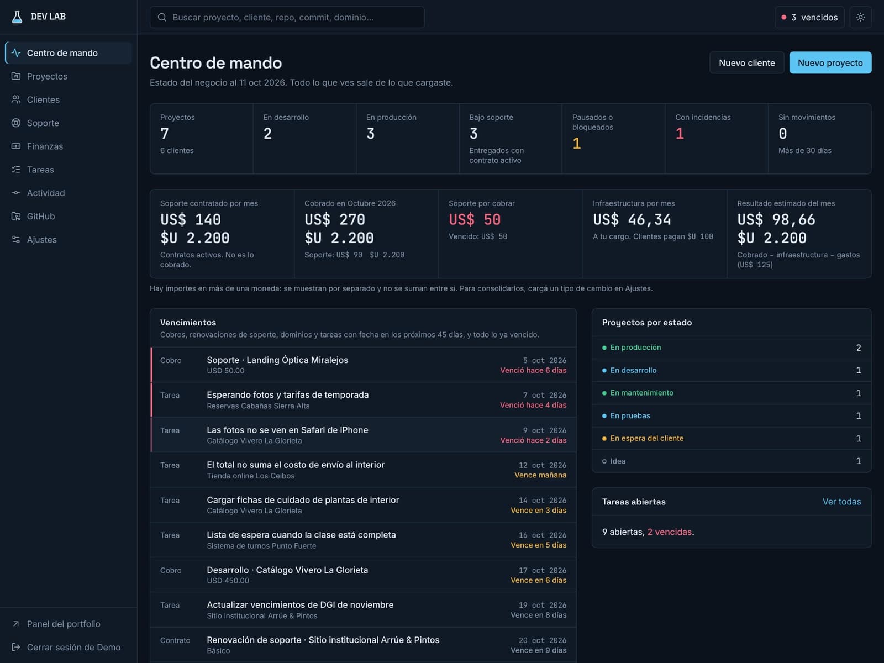Open the Actividad section
The height and width of the screenshot is (663, 884).
tap(69, 193)
